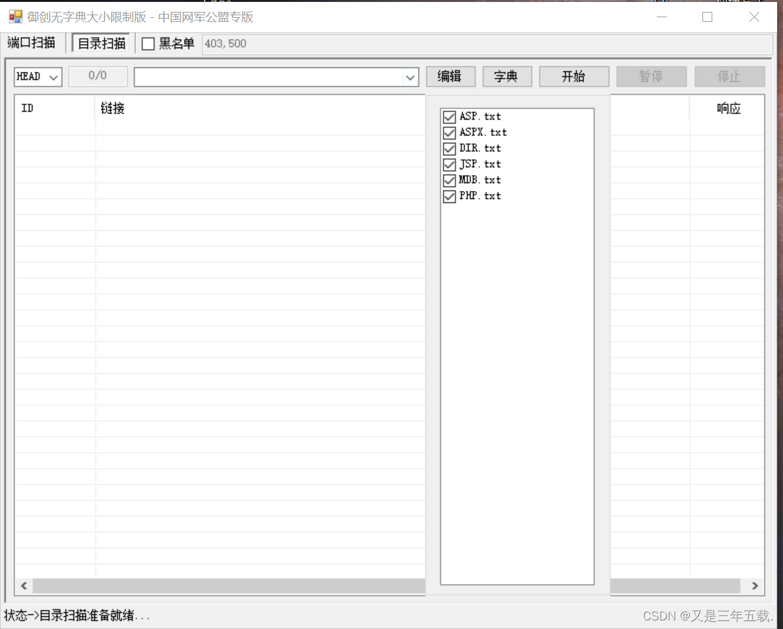Viewport: 783px width, 629px height.
Task: Click the blacklist codes field showing 403, 500
Action: (x=487, y=44)
